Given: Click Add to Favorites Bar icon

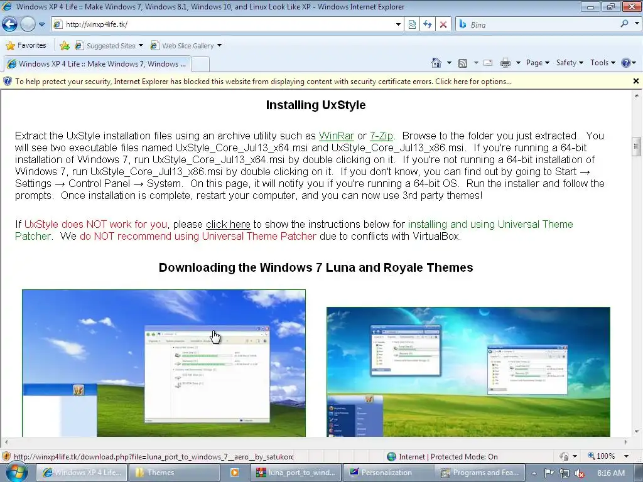Looking at the screenshot, I should pyautogui.click(x=65, y=45).
